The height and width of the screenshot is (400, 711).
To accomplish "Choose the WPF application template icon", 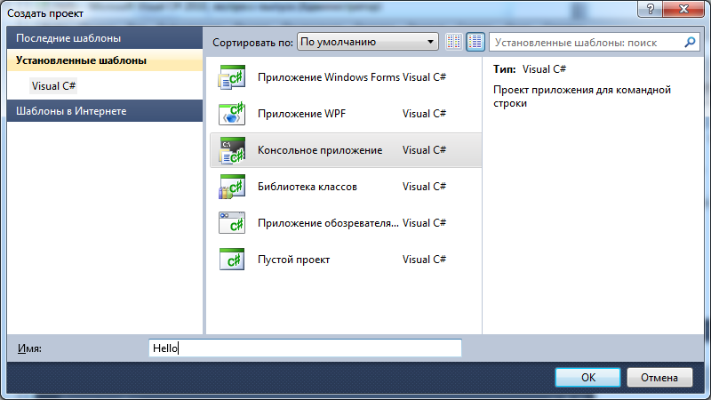I will tap(232, 114).
